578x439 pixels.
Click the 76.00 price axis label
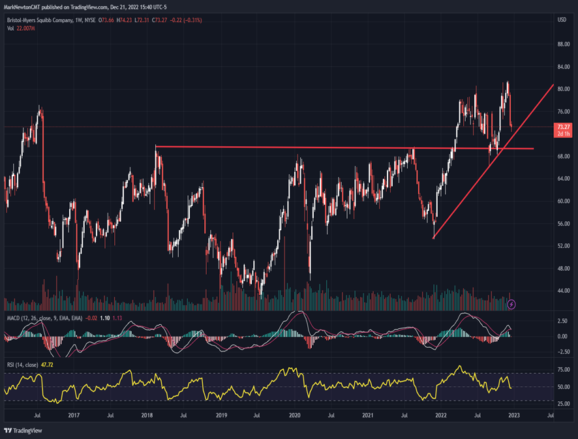(x=564, y=112)
